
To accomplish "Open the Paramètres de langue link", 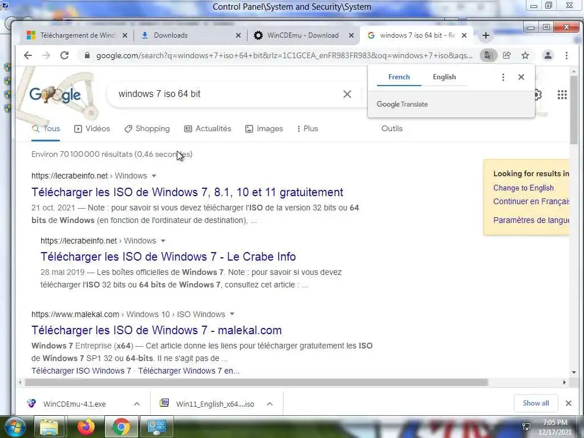I will click(x=531, y=220).
